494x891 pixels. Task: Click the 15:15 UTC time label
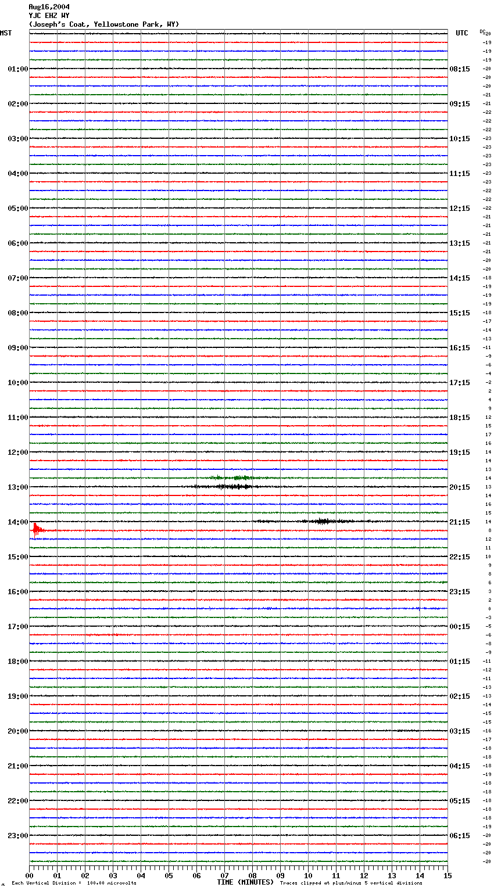[x=460, y=313]
